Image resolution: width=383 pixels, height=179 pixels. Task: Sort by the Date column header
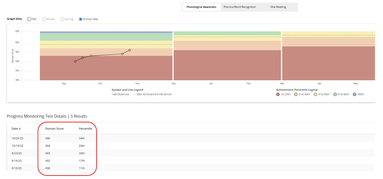16,129
